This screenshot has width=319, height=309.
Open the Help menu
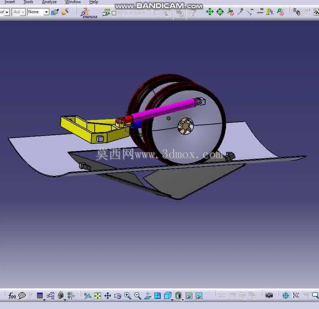click(94, 2)
